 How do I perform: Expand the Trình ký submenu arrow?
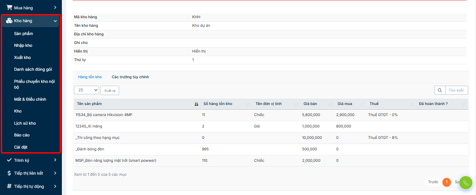(x=55, y=160)
